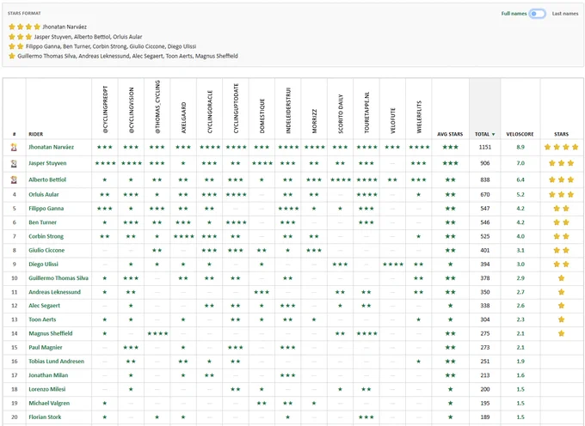This screenshot has height=426, width=585.
Task: Select total value 189
Action: pos(484,417)
